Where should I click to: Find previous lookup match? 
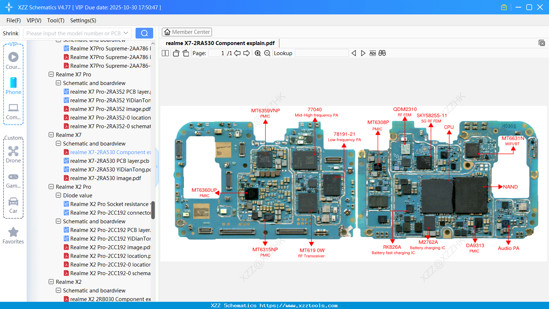(354, 53)
